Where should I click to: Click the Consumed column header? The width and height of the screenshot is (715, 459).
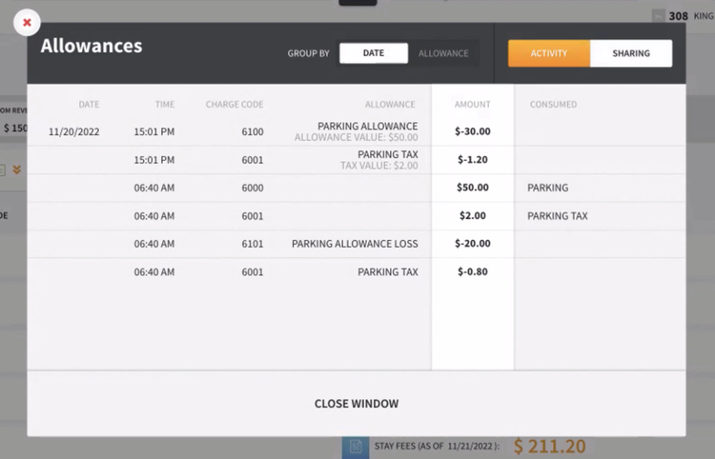553,105
